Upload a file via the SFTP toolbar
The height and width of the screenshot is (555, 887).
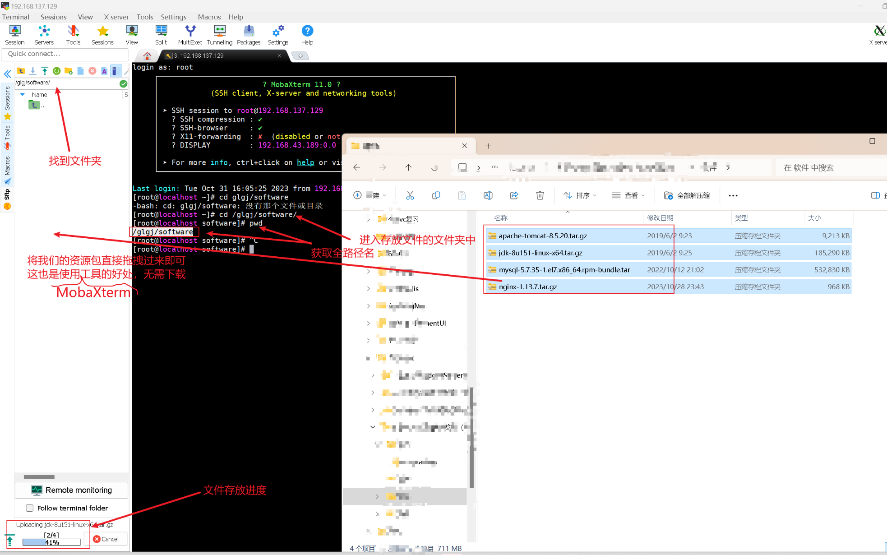point(45,71)
